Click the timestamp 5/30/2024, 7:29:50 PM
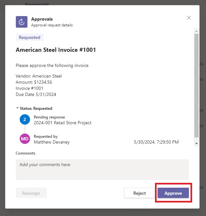The height and width of the screenshot is (216, 206). 156,142
